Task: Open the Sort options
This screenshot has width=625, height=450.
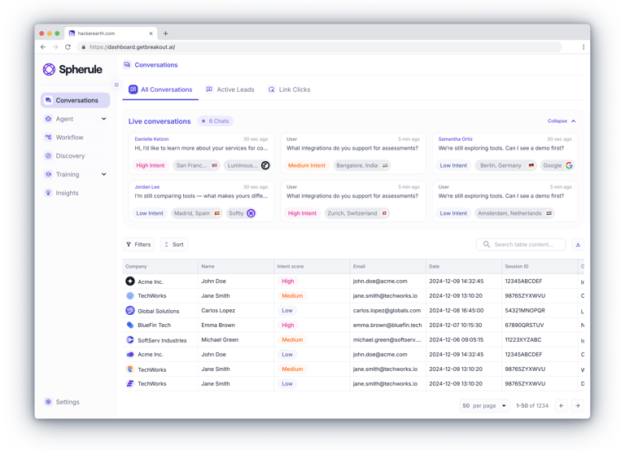Action: coord(174,244)
